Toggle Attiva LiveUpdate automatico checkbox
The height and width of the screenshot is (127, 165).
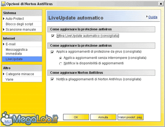[53, 36]
